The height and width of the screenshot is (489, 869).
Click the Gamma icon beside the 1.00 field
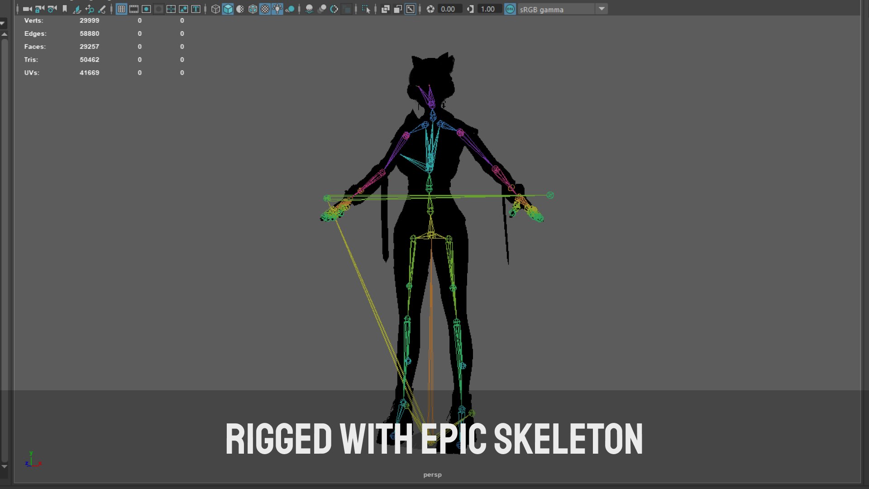coord(470,9)
